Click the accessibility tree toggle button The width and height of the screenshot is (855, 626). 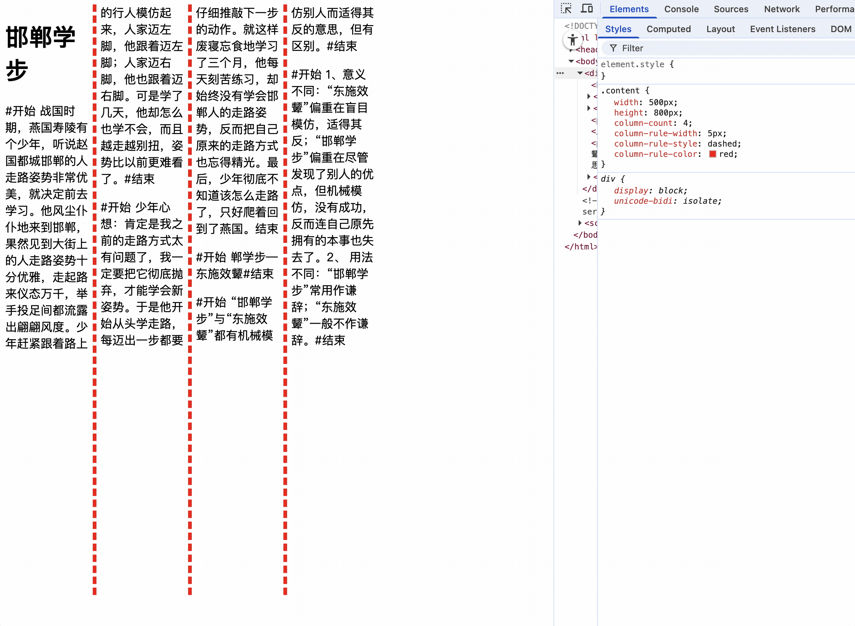[x=572, y=40]
